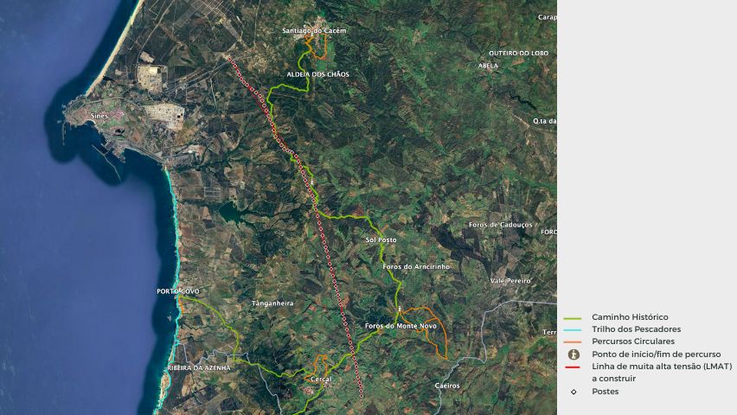This screenshot has width=737, height=415.
Task: Click the Cercal town label
Action: [x=322, y=379]
